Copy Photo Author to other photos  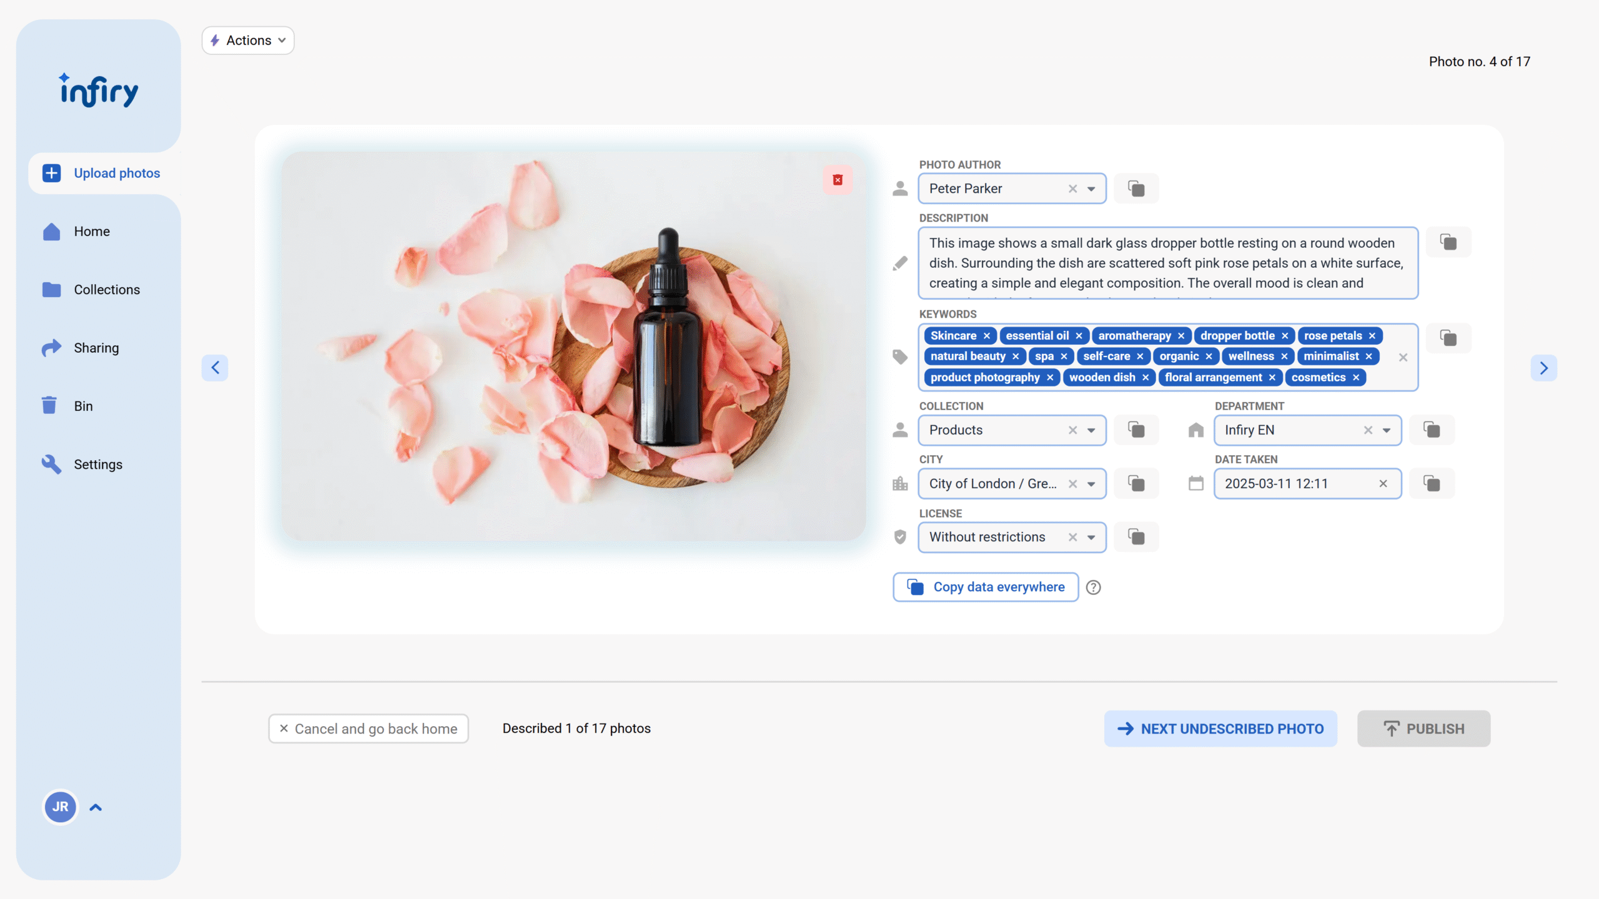pyautogui.click(x=1136, y=189)
